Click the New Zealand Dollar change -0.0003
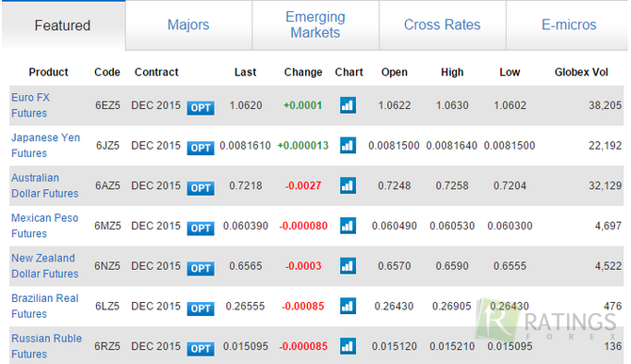Viewport: 631px width, 364px height. (x=303, y=266)
